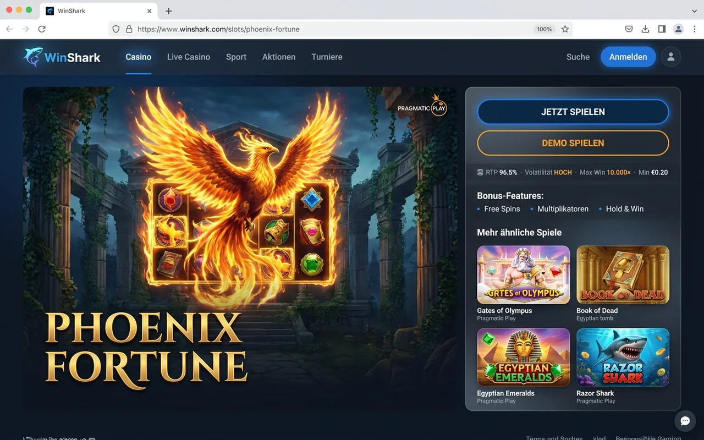
Task: Click the 'Boak of Dead' title text
Action: coord(597,311)
